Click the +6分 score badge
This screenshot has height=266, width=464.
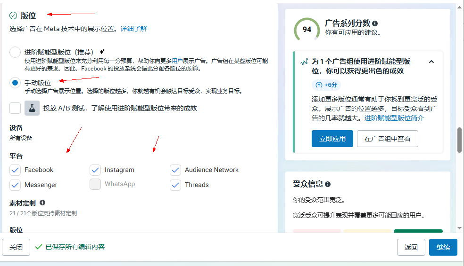coord(326,85)
